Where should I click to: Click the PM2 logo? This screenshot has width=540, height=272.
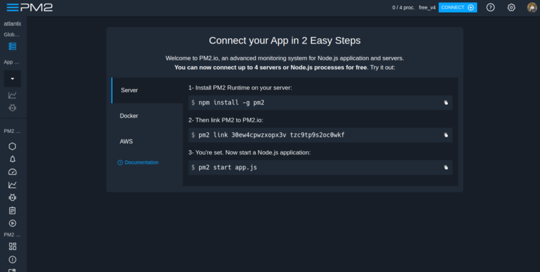pos(36,7)
